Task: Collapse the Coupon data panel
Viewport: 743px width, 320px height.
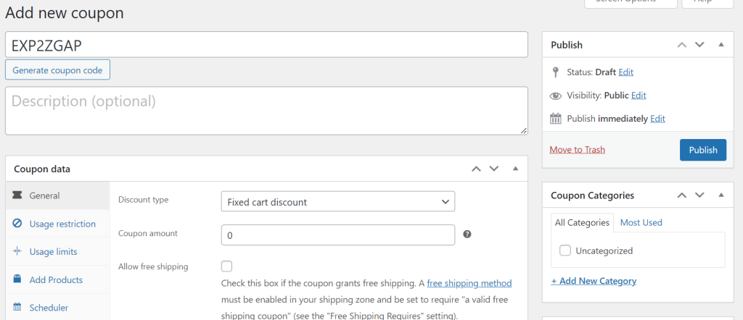Action: [516, 169]
